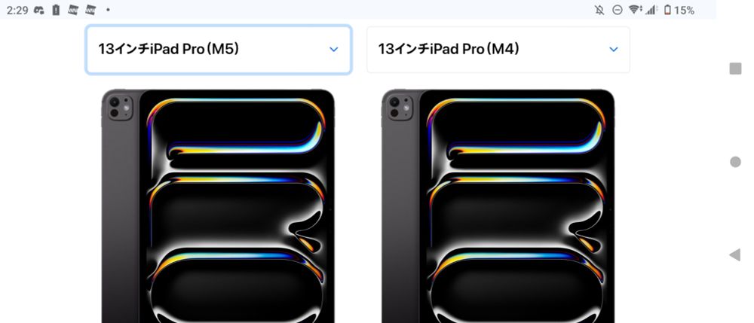Tap the second news notification icon
Image resolution: width=754 pixels, height=323 pixels.
[x=90, y=10]
